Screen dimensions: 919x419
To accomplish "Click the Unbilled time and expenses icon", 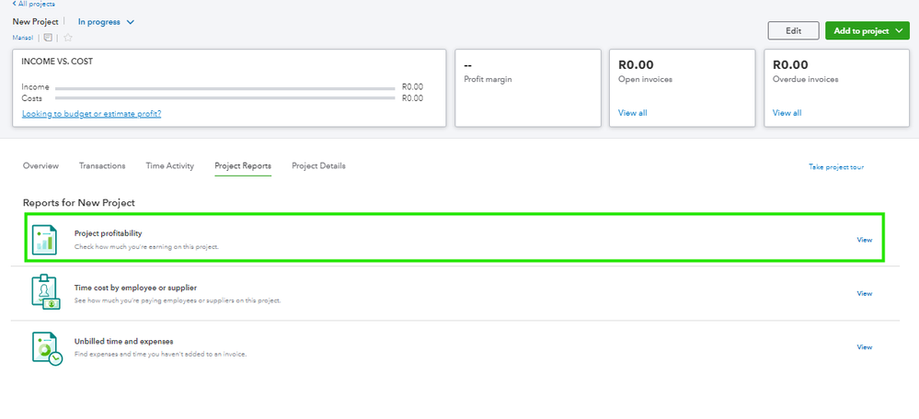I will click(45, 346).
